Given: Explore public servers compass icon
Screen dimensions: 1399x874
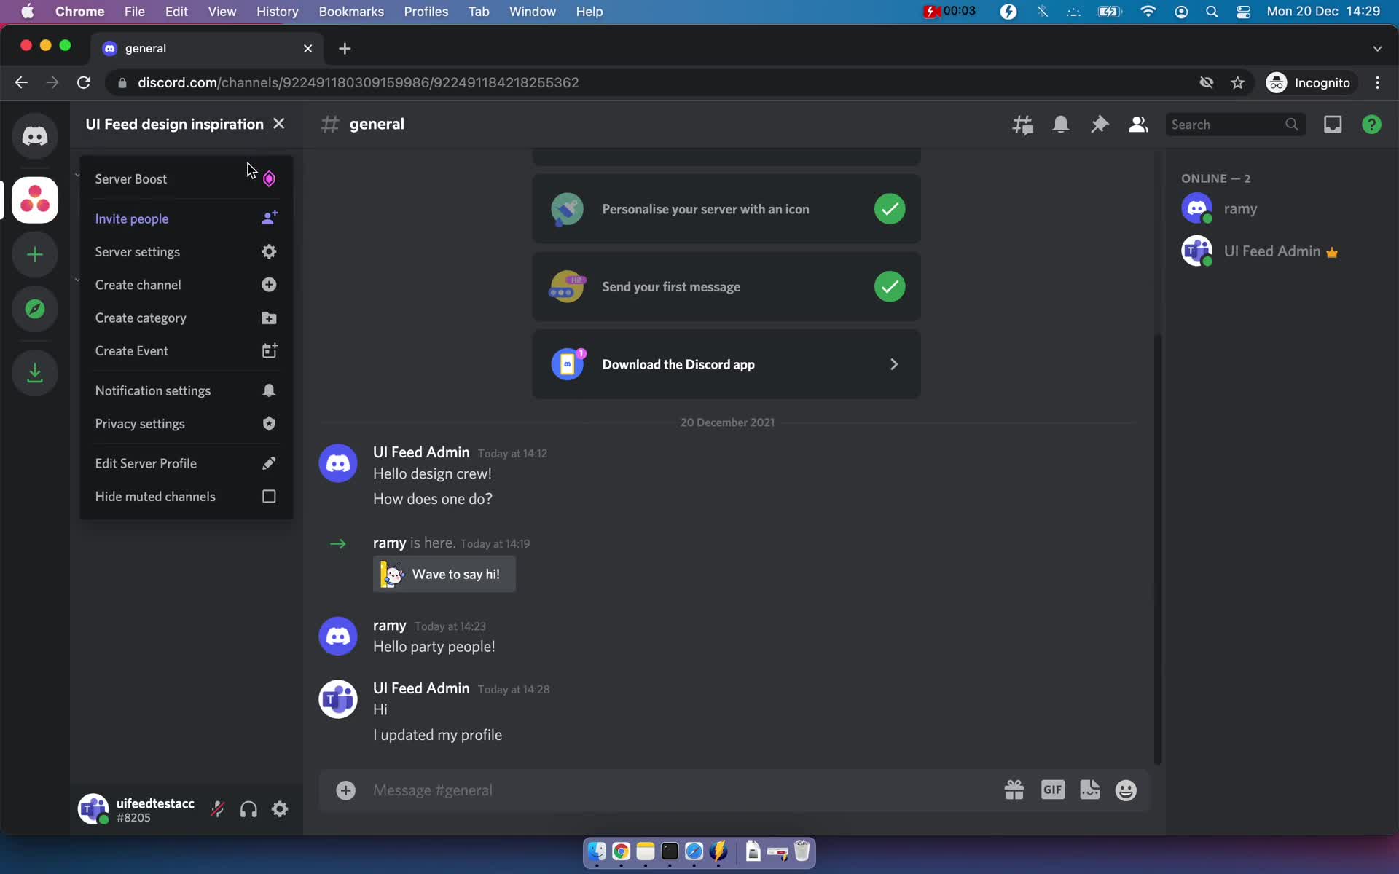Looking at the screenshot, I should pyautogui.click(x=34, y=309).
